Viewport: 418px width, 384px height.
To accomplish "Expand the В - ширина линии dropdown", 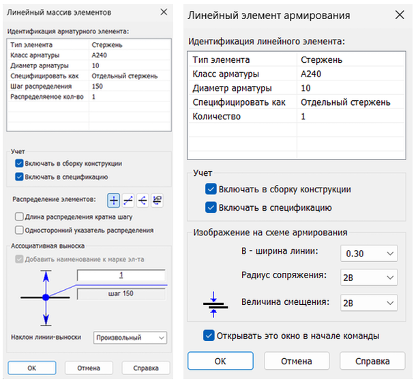I will tap(369, 253).
